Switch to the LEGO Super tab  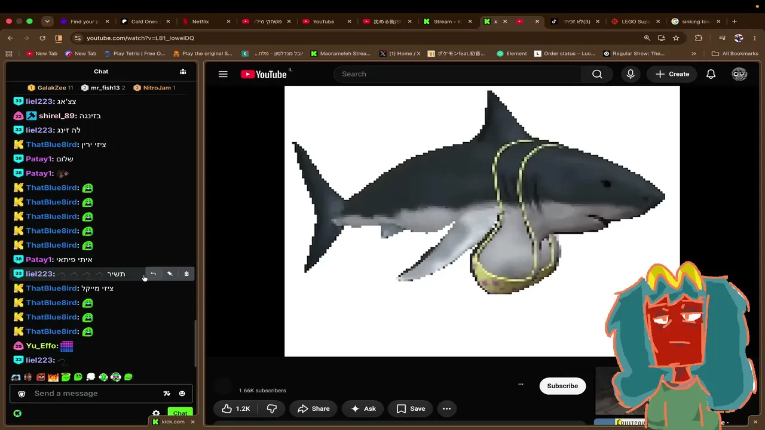click(636, 21)
